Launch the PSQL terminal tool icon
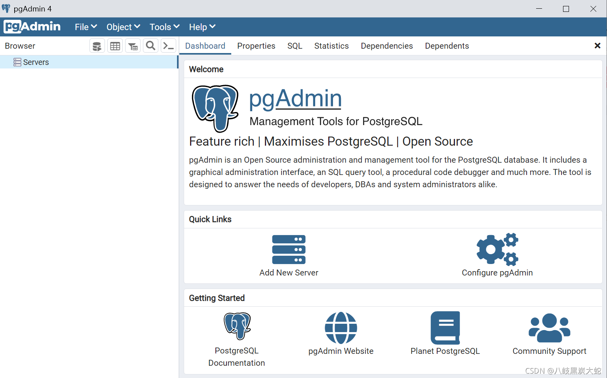This screenshot has width=607, height=378. point(169,46)
